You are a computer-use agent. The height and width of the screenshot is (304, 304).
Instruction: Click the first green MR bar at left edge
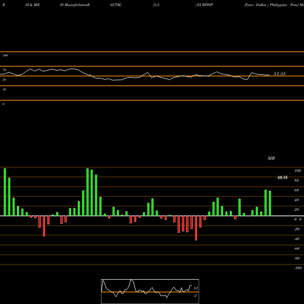[5, 192]
